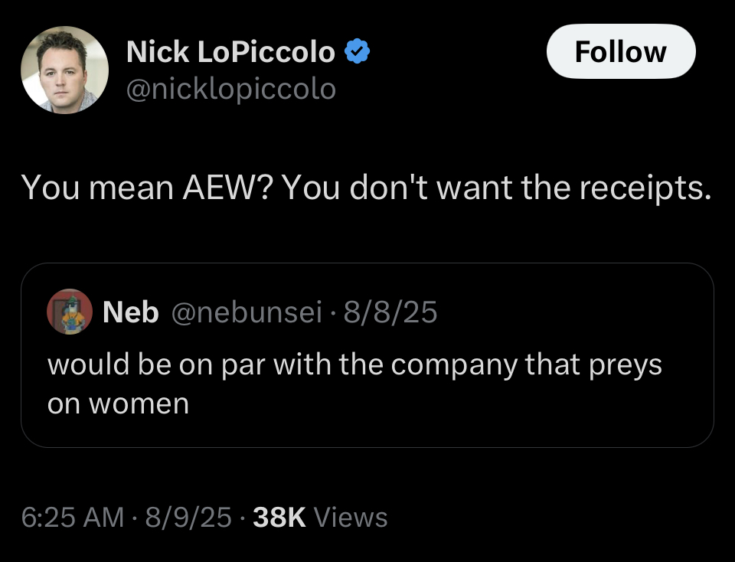This screenshot has height=562, width=735.
Task: Open the Nick LoPiccolo display name
Action: pos(230,52)
